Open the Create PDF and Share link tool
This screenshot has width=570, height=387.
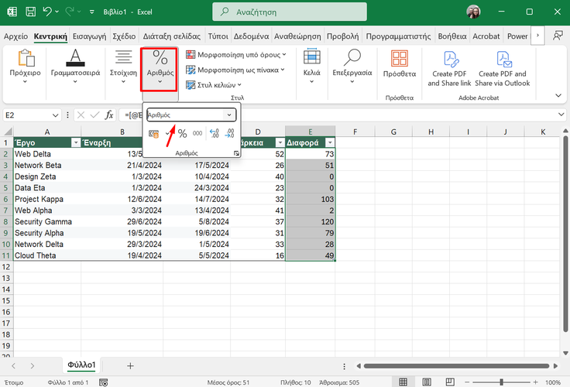[x=449, y=68]
